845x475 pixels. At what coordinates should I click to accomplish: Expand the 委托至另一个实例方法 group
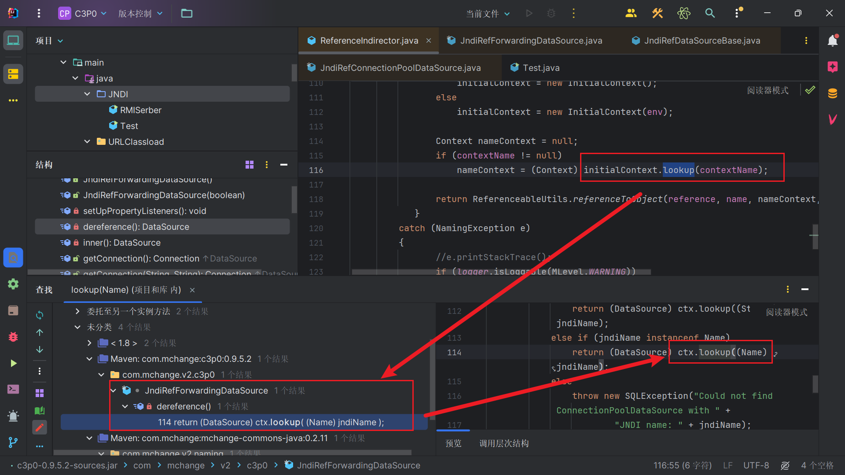point(77,311)
